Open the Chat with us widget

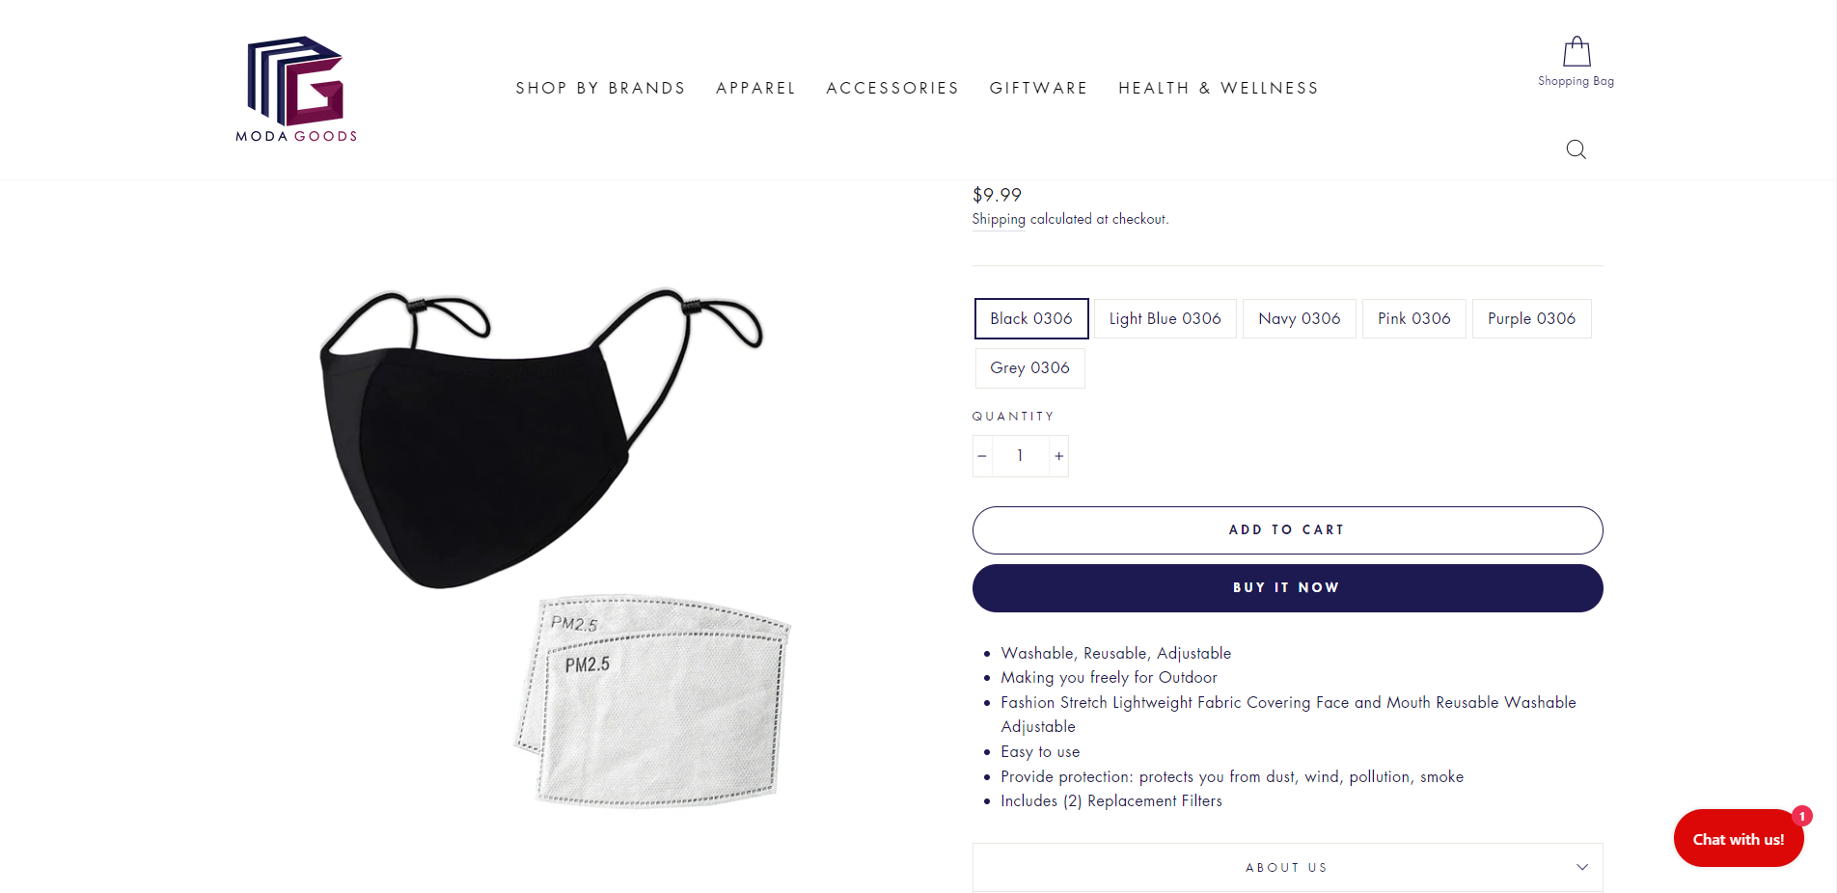click(1738, 839)
